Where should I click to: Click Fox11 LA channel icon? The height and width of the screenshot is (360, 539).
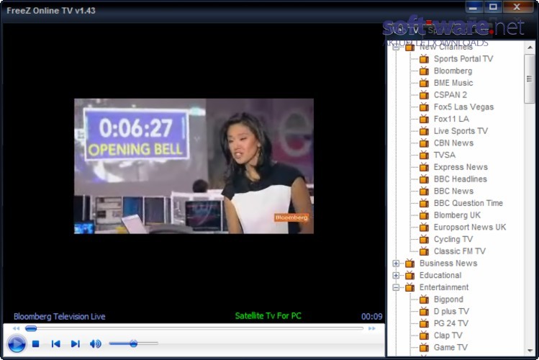[424, 119]
